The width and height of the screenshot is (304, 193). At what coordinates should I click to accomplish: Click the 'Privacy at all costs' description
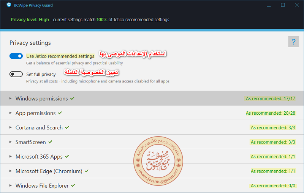(x=98, y=81)
